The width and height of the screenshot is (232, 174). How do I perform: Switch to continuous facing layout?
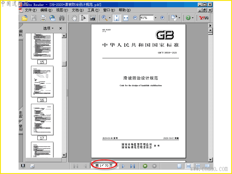[x=198, y=166]
